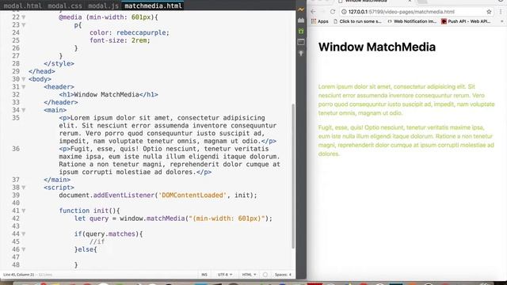Click the 'Window MatchMedia' heading in browser page
Viewport: 507px width, 285px height.
click(377, 47)
